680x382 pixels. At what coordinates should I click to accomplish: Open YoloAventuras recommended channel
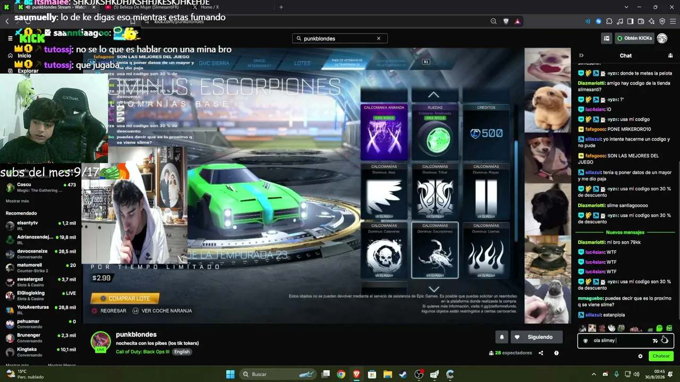(41, 310)
